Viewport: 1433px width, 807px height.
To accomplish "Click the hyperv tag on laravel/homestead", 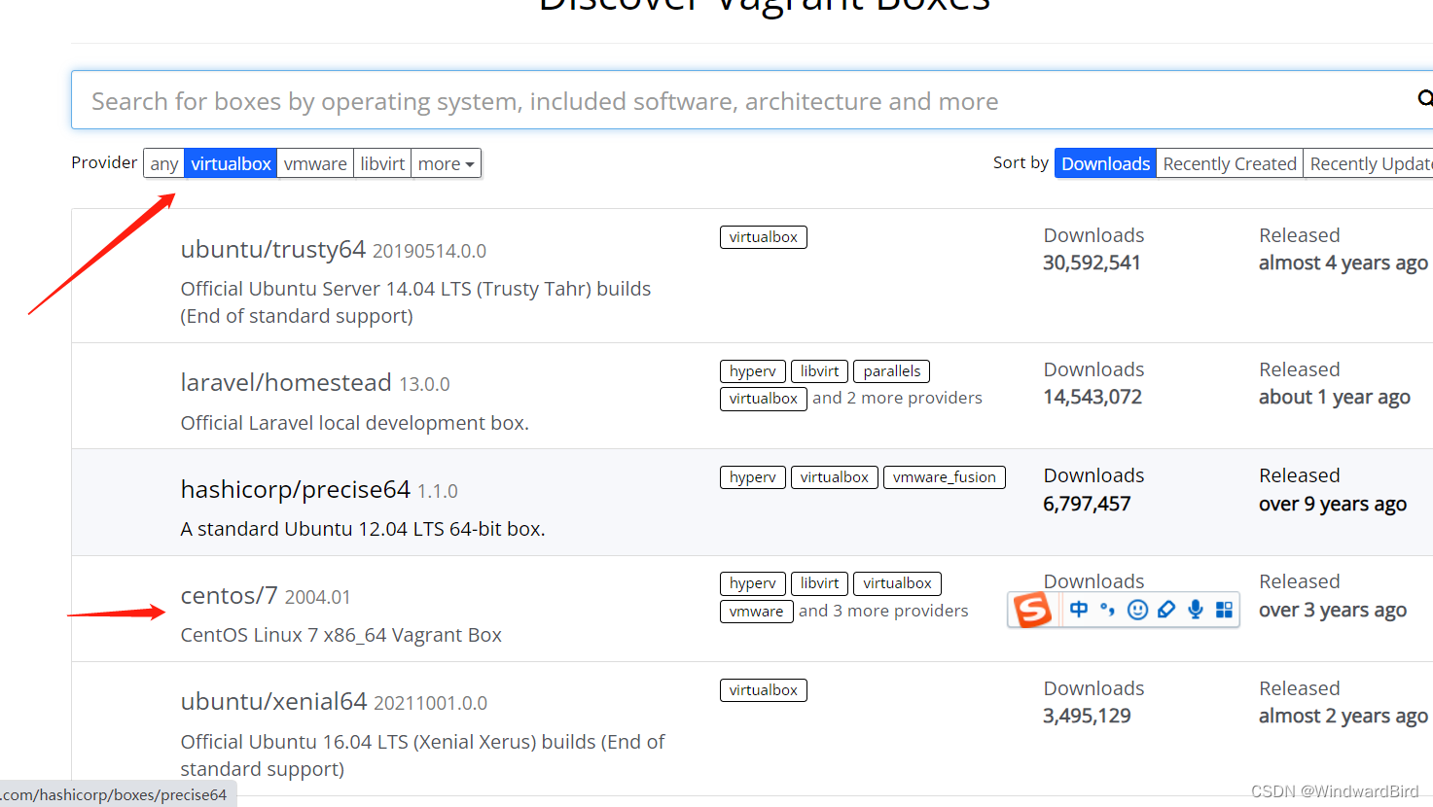I will [753, 371].
